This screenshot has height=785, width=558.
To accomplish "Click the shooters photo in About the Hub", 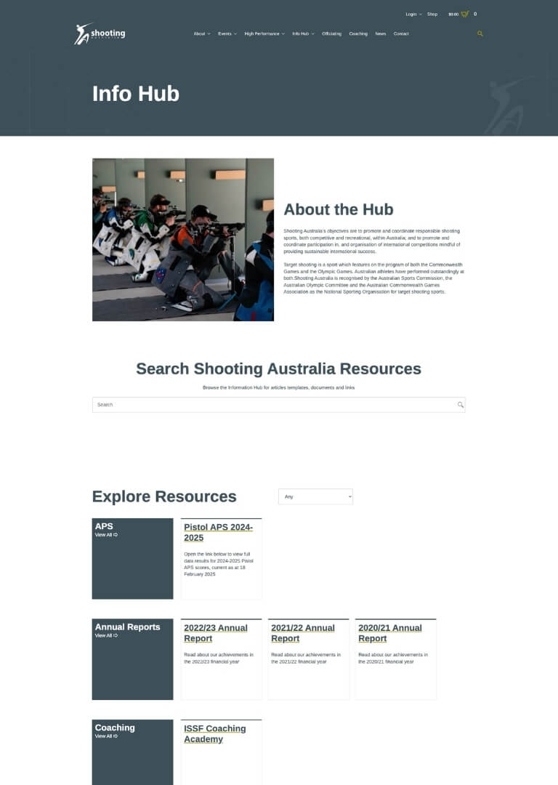I will [183, 240].
